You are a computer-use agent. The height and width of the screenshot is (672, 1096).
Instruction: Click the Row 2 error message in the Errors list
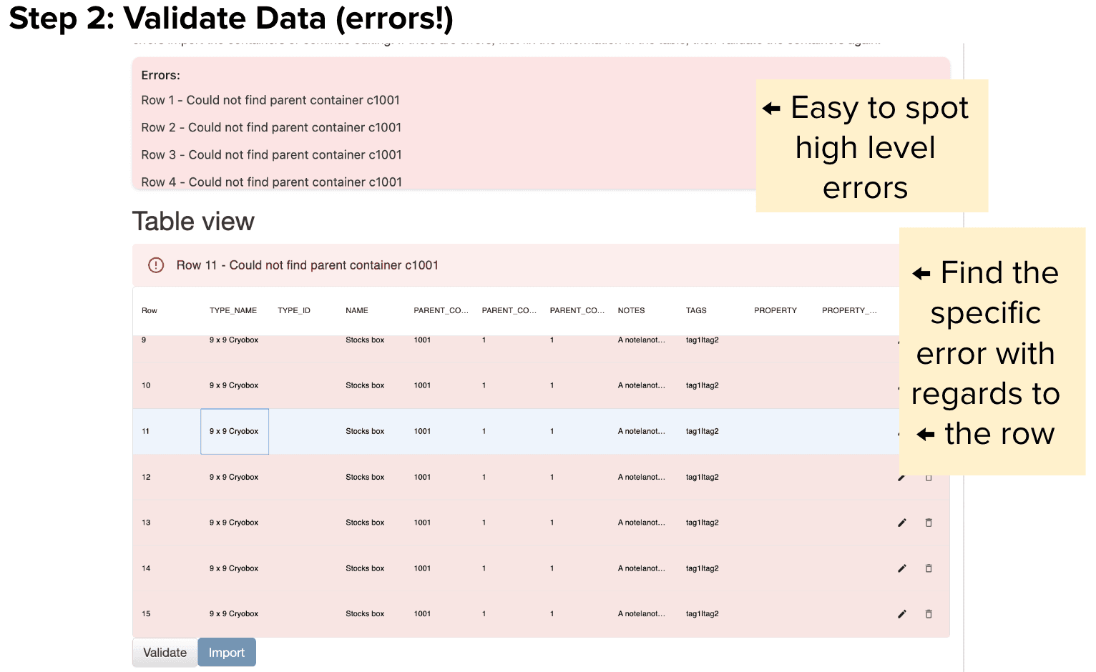click(x=271, y=127)
